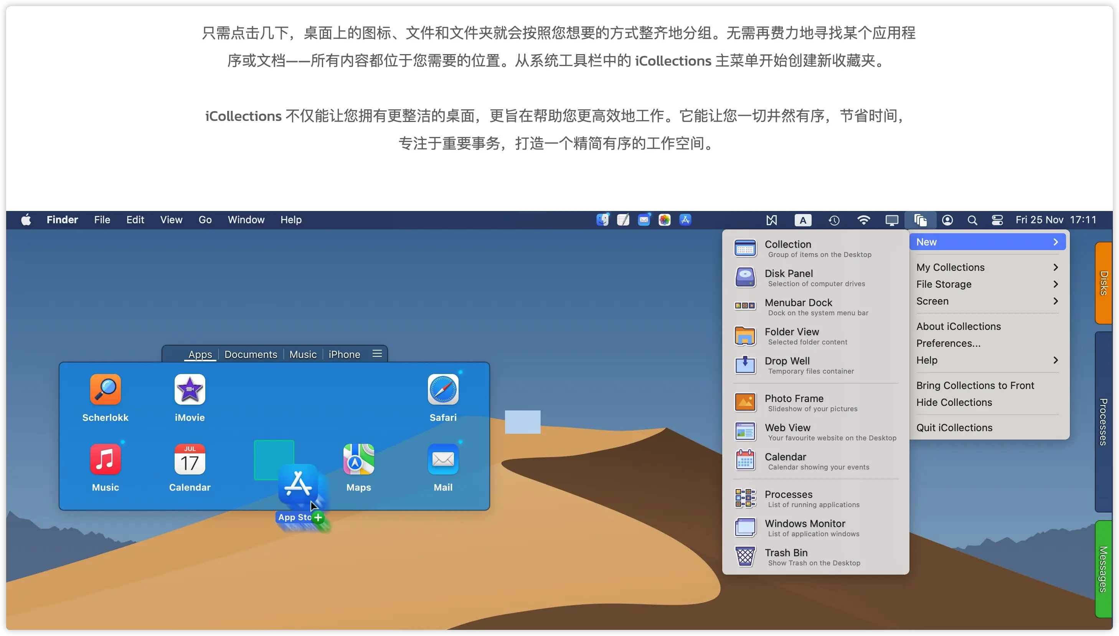Viewport: 1119px width, 636px height.
Task: Switch to the Documents tab
Action: 251,354
